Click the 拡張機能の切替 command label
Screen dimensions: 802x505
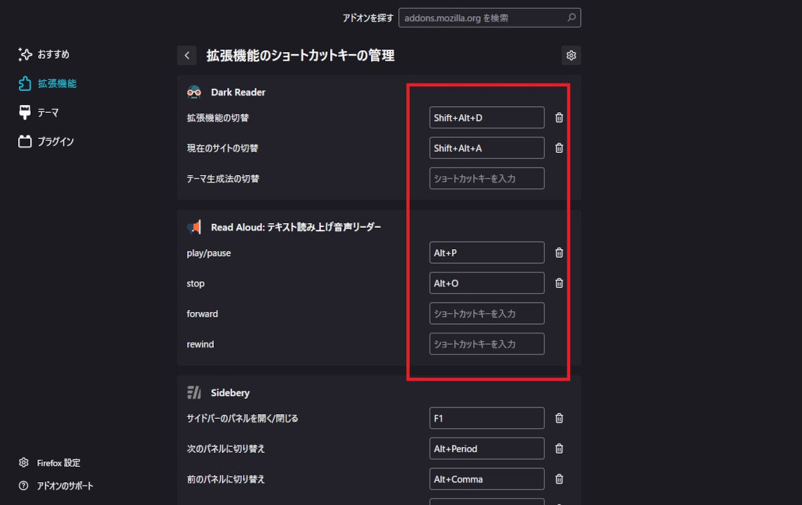[218, 118]
